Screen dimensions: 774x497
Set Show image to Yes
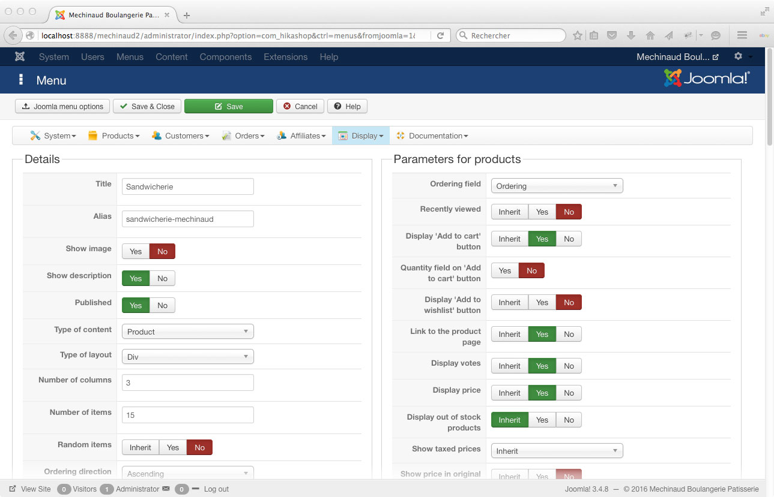point(136,251)
